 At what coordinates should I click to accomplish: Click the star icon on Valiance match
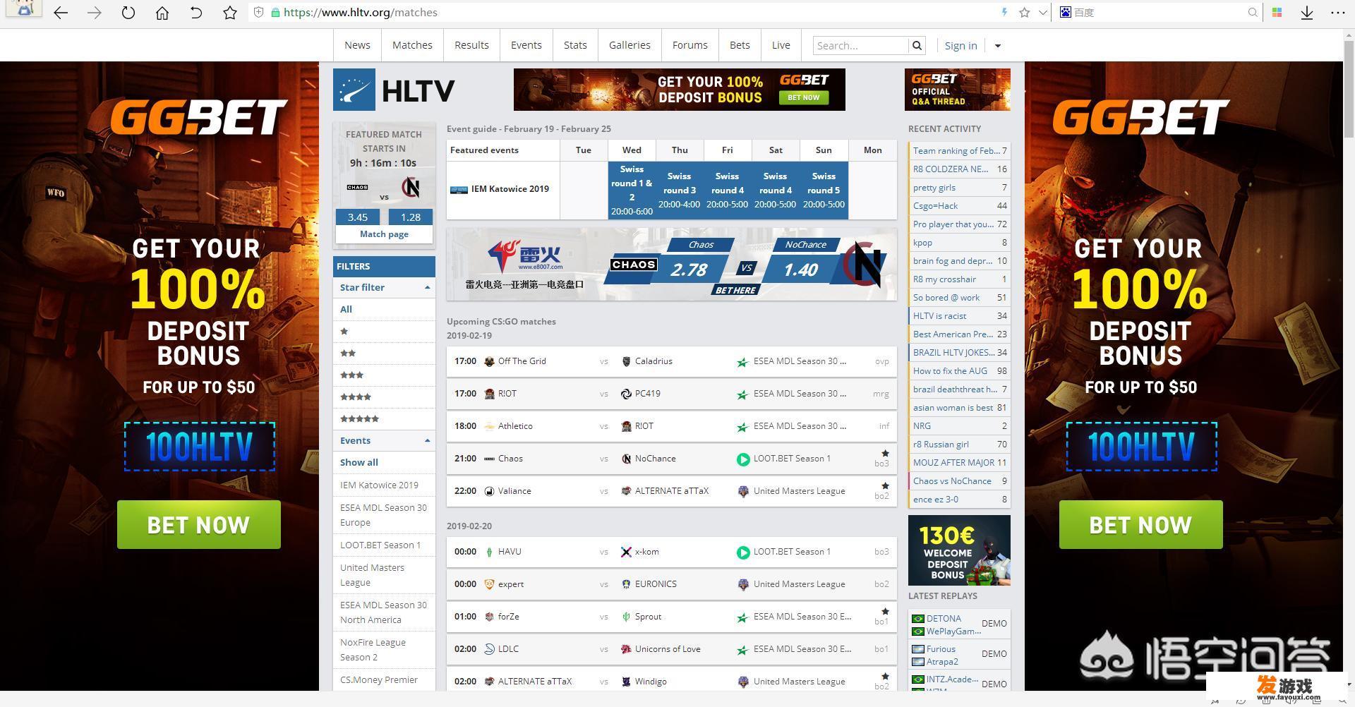tap(885, 485)
